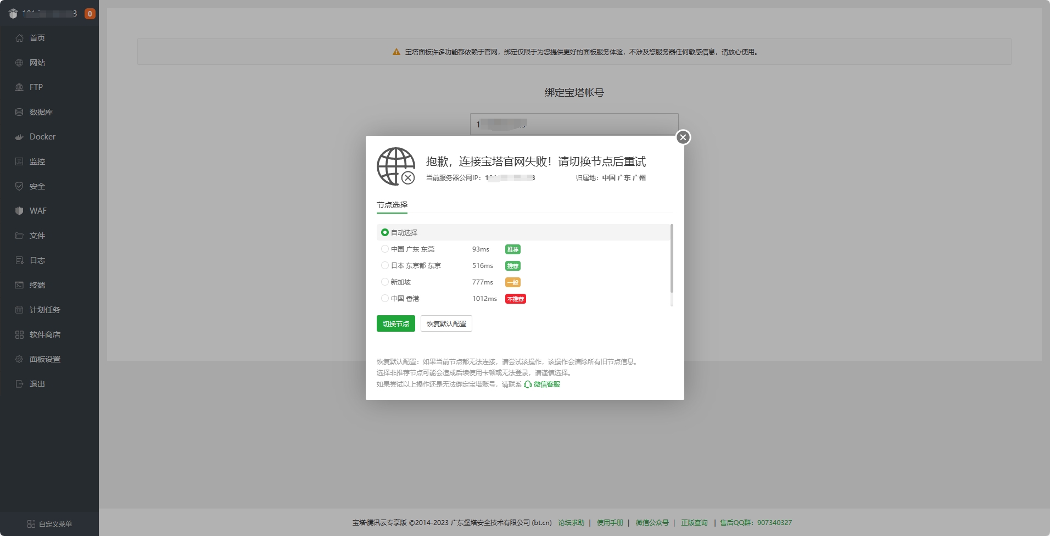Open the 软件商店 grid icon
The width and height of the screenshot is (1050, 536).
(x=19, y=334)
